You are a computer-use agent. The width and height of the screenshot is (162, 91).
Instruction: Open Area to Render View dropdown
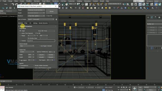click(27, 46)
